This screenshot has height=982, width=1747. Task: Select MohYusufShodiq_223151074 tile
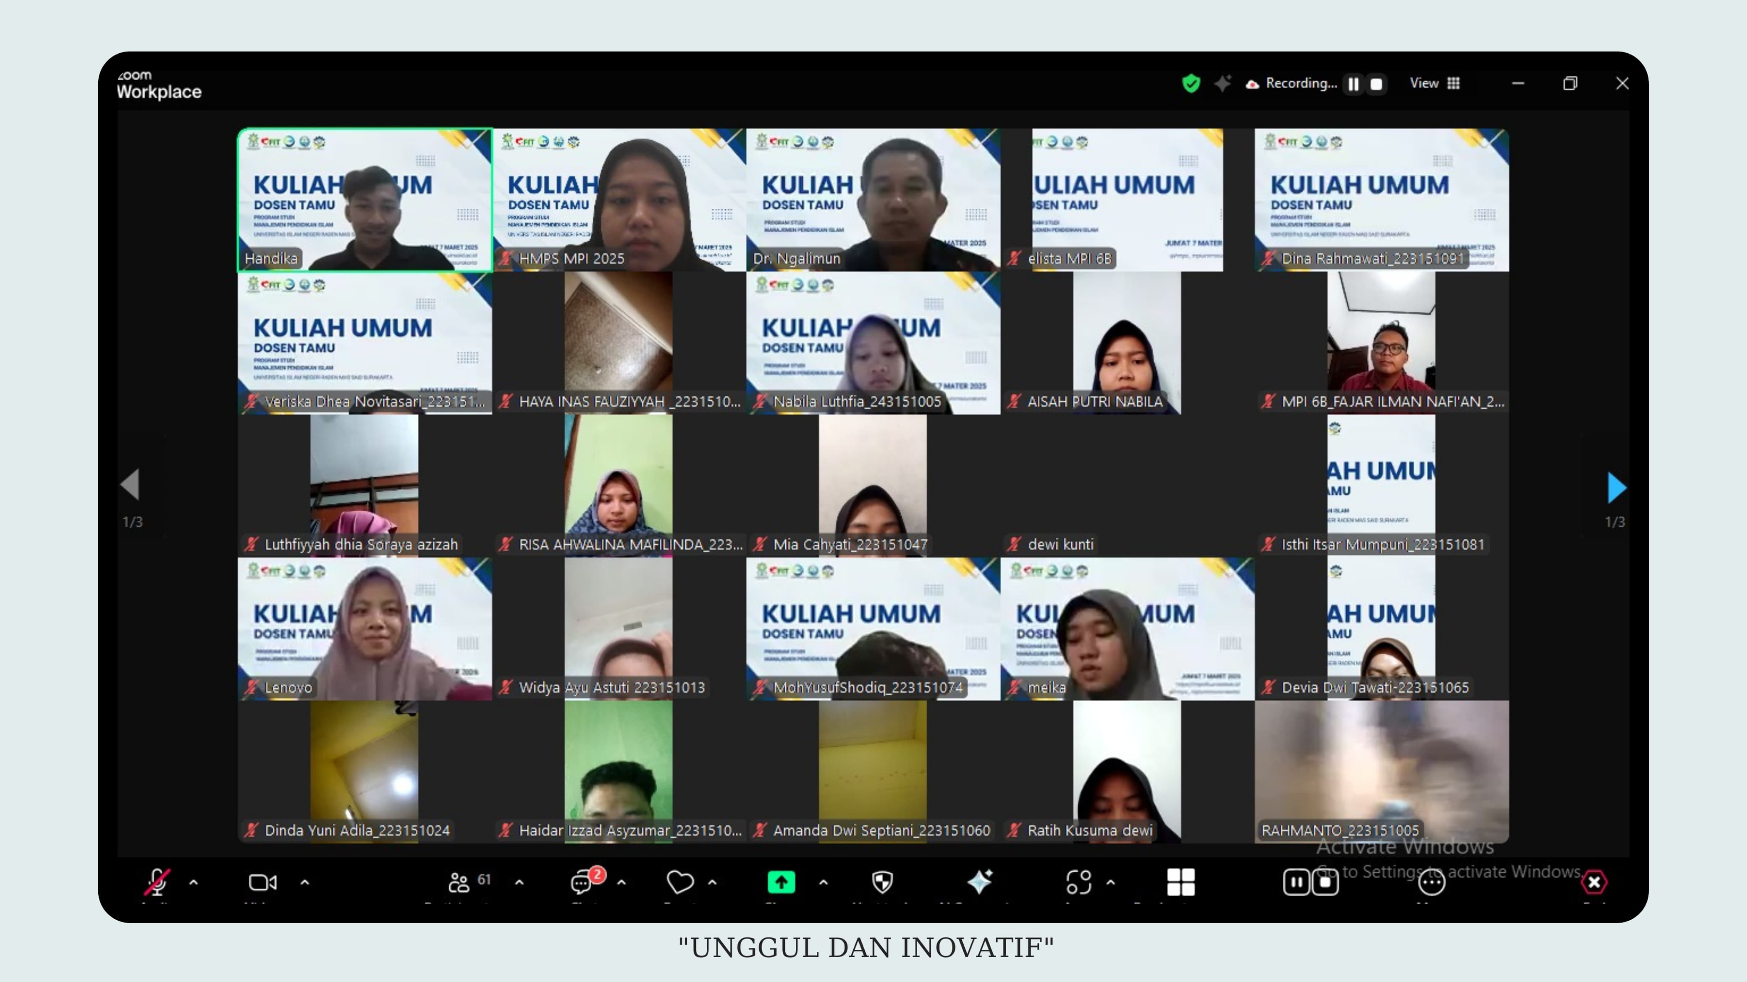(873, 629)
